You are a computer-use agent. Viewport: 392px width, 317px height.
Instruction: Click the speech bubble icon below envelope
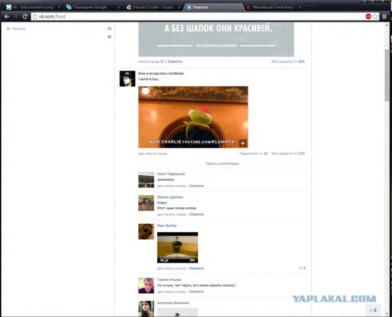pos(110,37)
